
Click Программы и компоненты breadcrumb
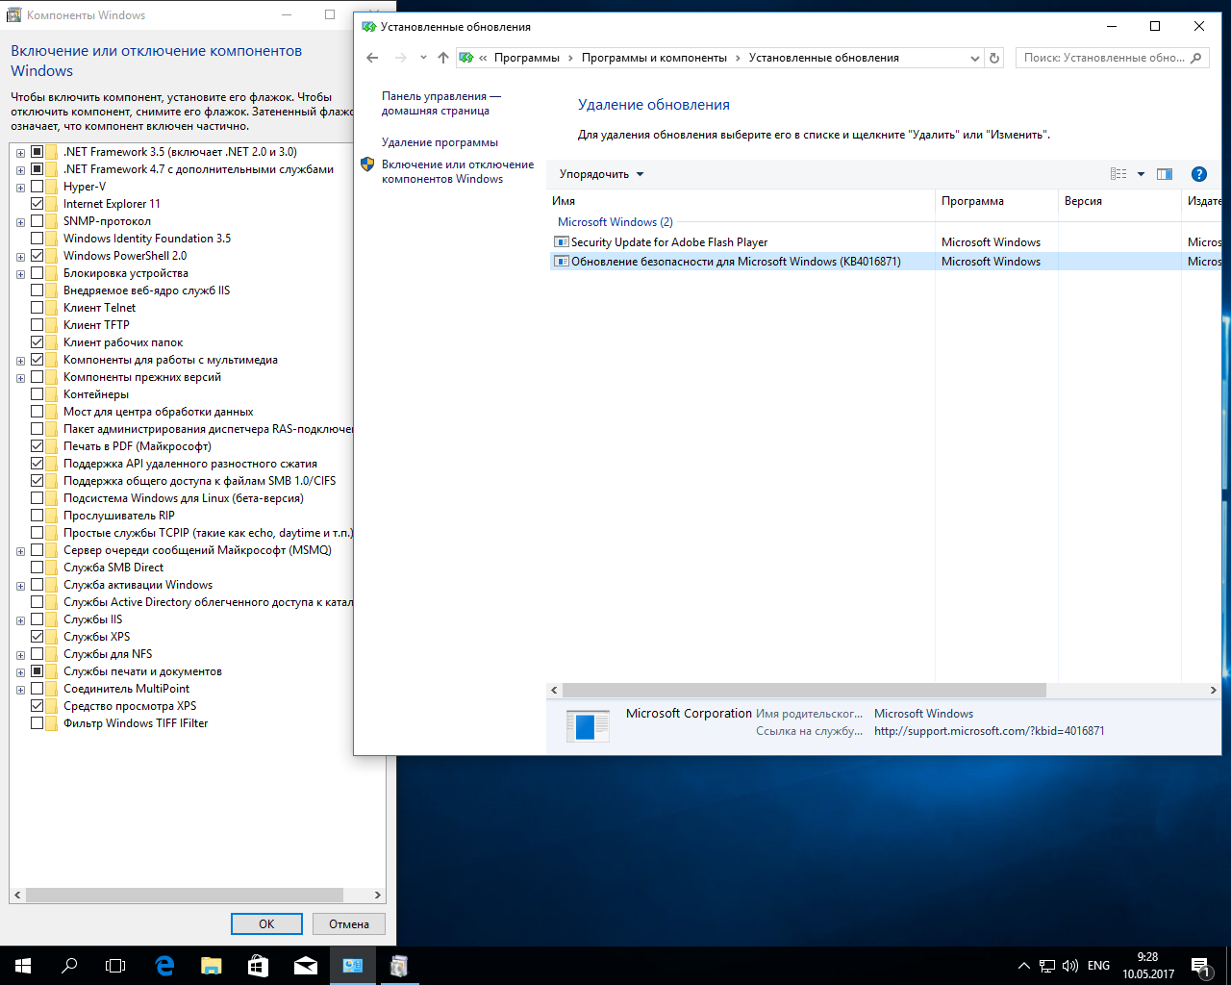[x=654, y=58]
